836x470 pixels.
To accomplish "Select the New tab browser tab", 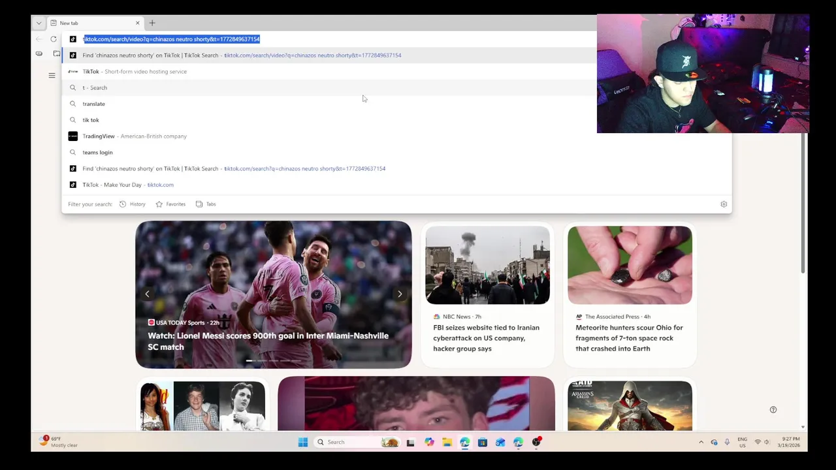I will coord(96,23).
